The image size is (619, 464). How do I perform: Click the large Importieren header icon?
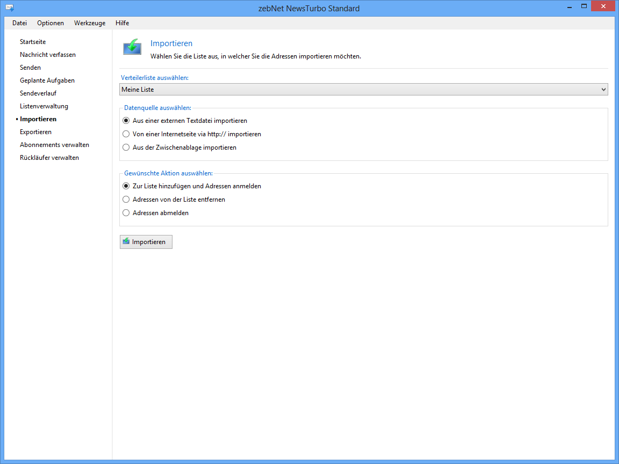coord(132,47)
